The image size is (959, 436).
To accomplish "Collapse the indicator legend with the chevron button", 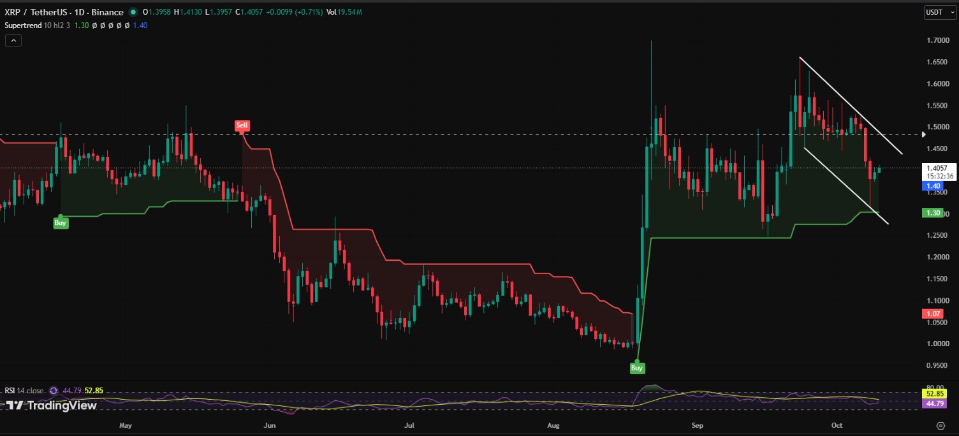I will click(13, 40).
